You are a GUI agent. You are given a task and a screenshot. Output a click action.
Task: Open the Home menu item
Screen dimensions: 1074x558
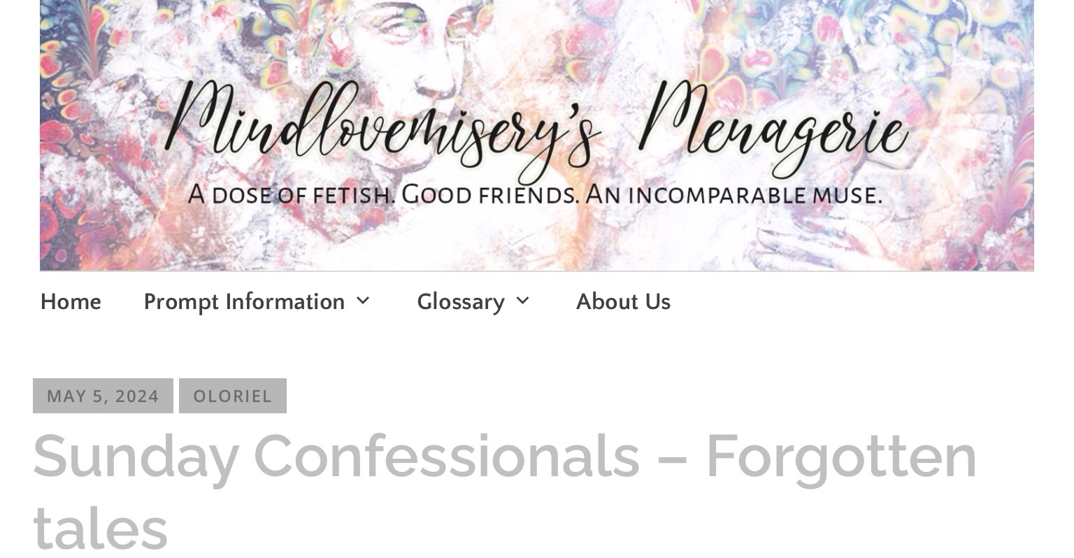(x=71, y=302)
